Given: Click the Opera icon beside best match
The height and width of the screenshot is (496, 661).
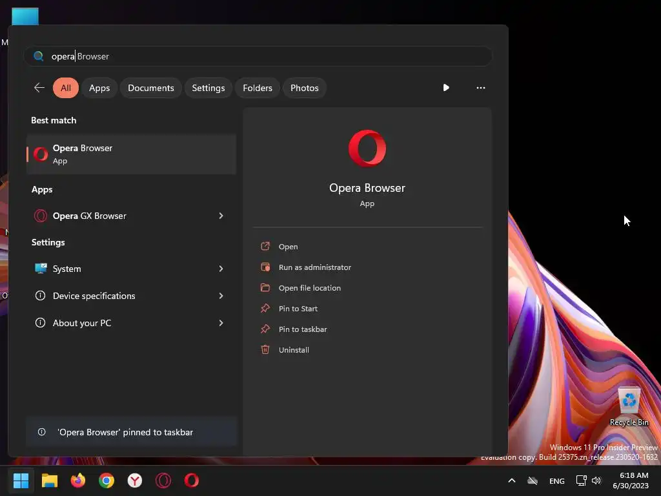Looking at the screenshot, I should pyautogui.click(x=41, y=154).
